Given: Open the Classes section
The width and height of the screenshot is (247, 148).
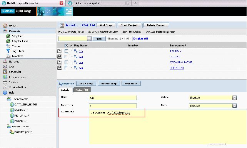Looking at the screenshot, I should tap(16, 46).
